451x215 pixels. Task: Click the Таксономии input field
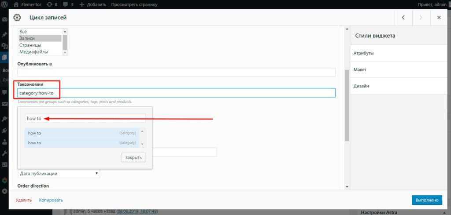176,93
